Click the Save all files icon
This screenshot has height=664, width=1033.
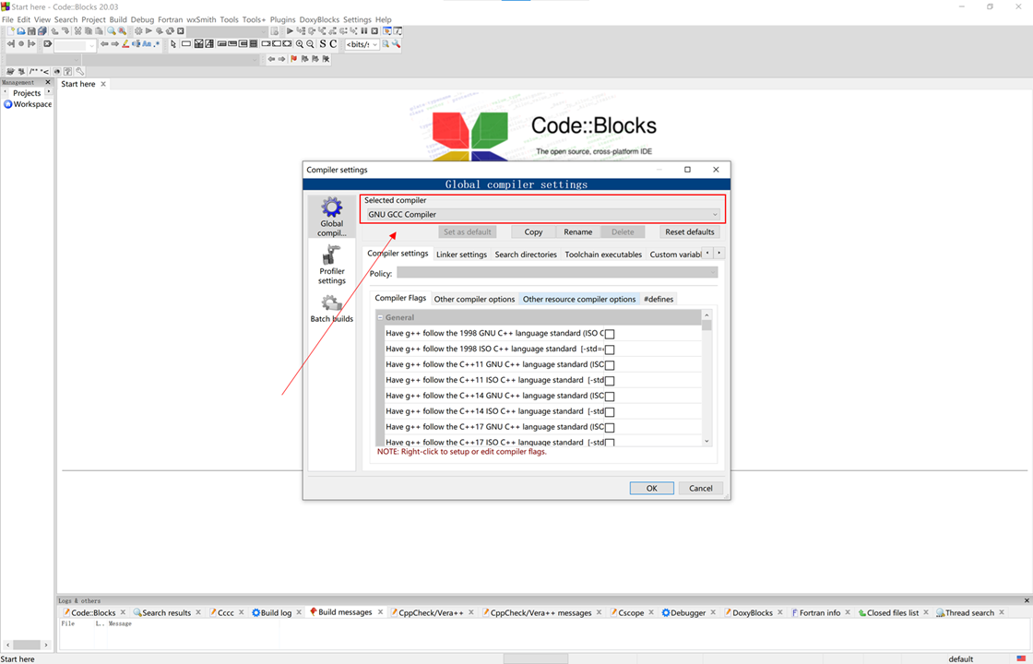[42, 31]
